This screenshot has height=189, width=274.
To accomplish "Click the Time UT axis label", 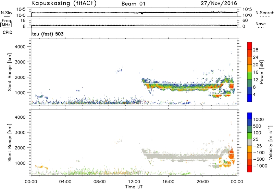I will [134, 187].
